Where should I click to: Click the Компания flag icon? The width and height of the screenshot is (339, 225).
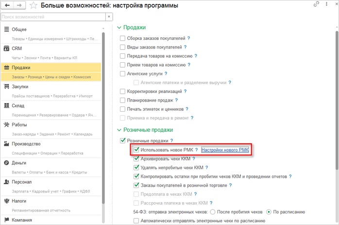point(7,220)
